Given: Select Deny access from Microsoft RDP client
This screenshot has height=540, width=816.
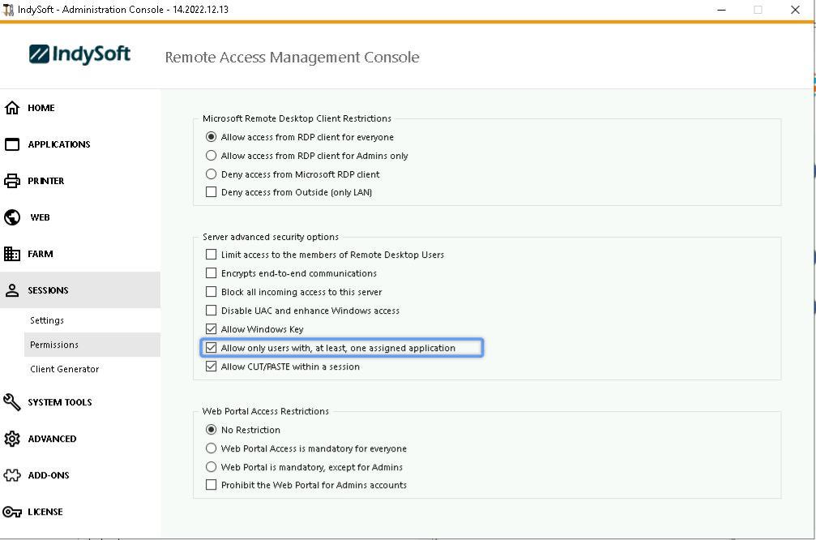Looking at the screenshot, I should (x=211, y=174).
